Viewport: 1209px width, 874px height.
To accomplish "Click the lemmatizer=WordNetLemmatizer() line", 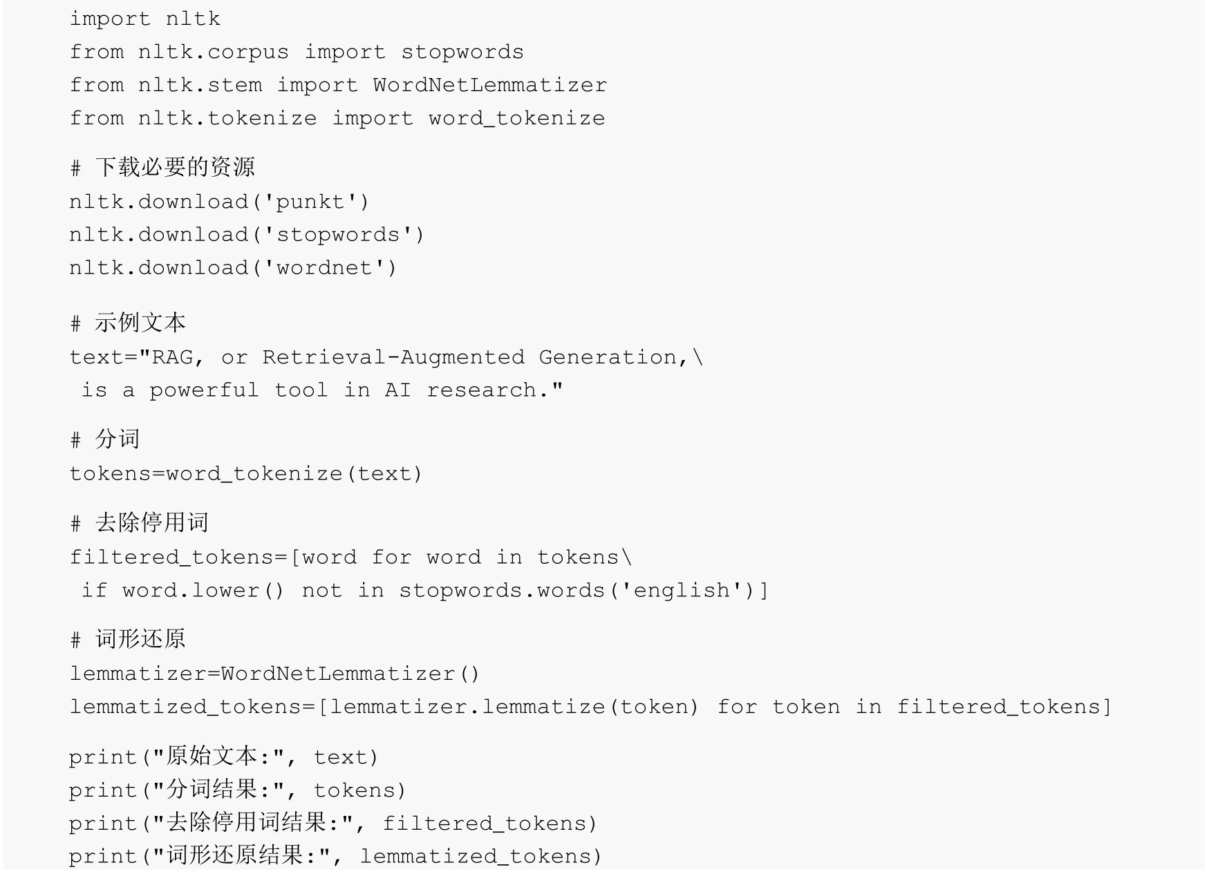I will coord(274,674).
